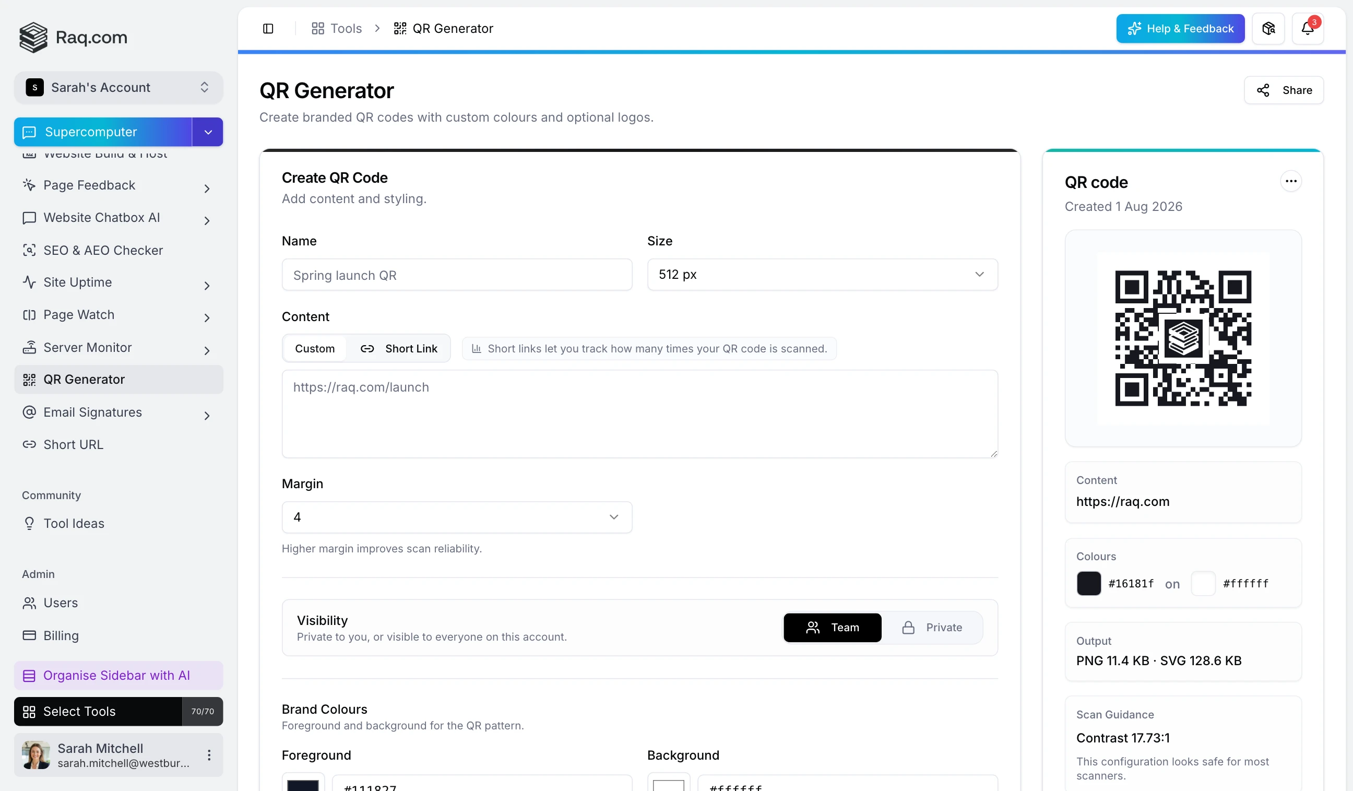This screenshot has width=1353, height=791.
Task: Click the PNG 11.4 KB output text
Action: (1113, 661)
